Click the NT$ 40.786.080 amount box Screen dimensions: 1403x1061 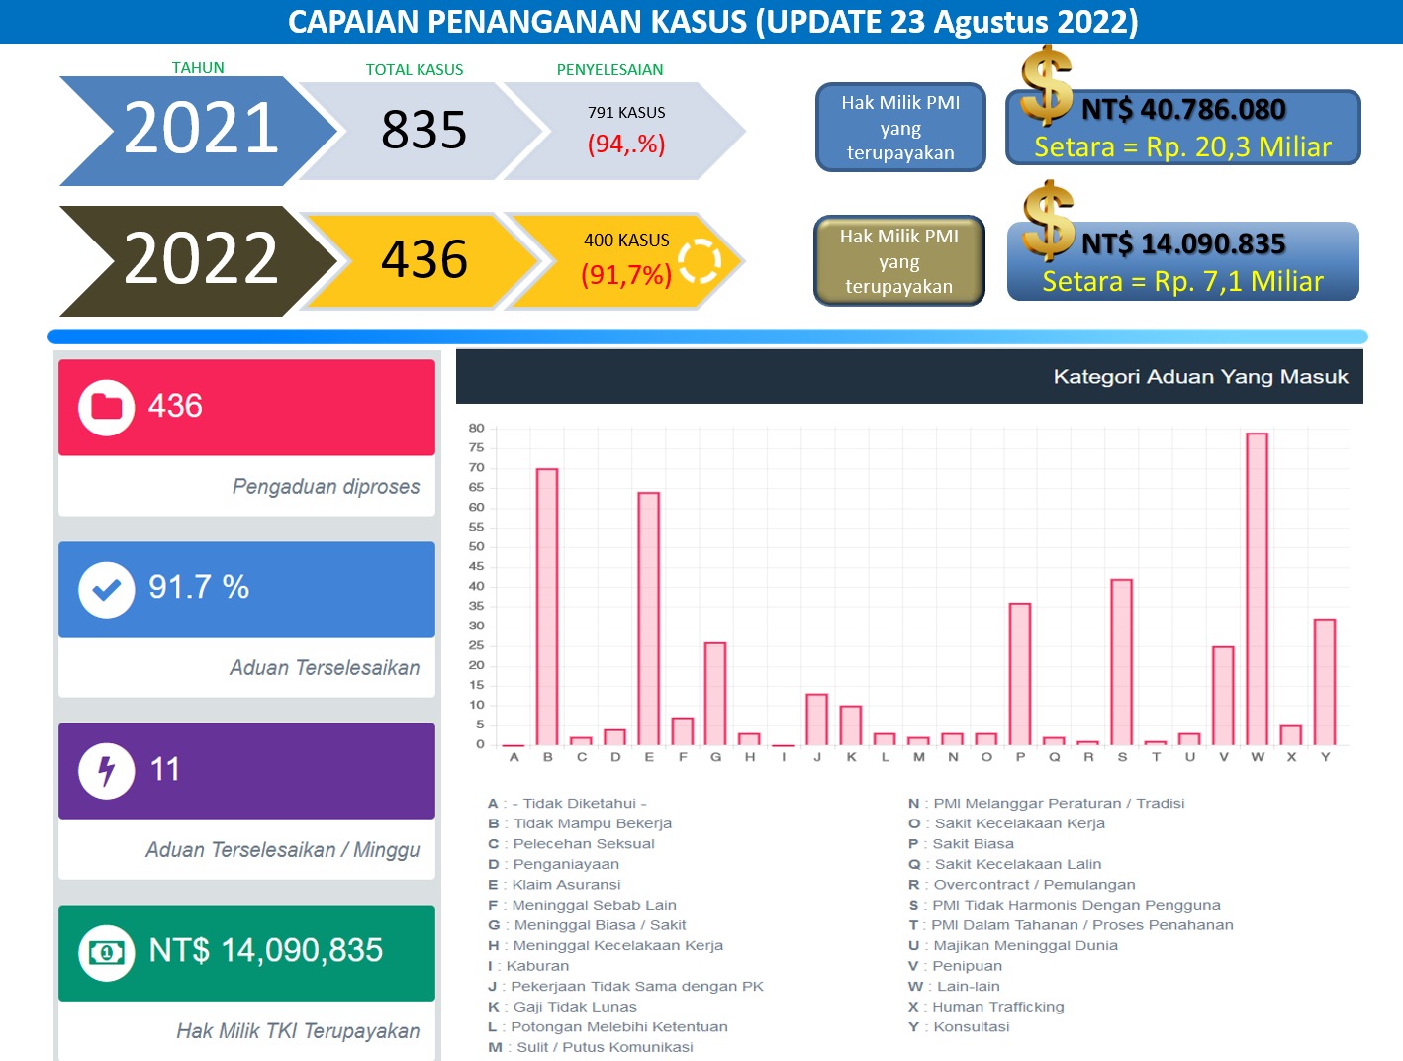click(x=1183, y=128)
